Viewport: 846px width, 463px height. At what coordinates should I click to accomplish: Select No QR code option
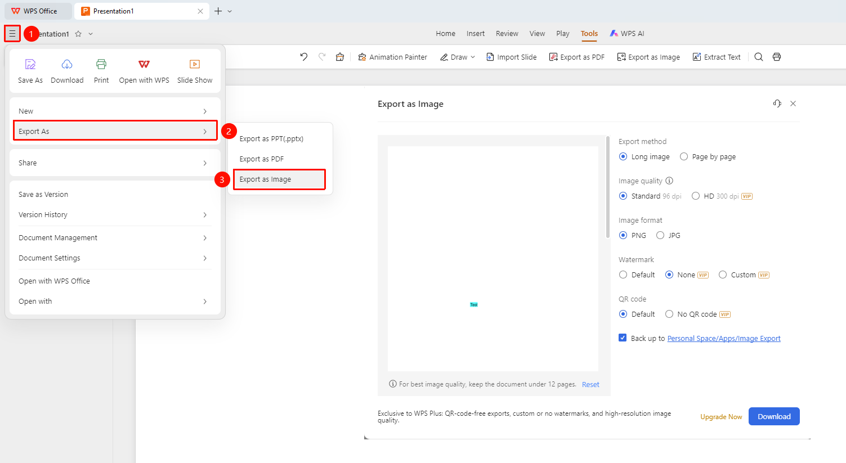pos(669,314)
